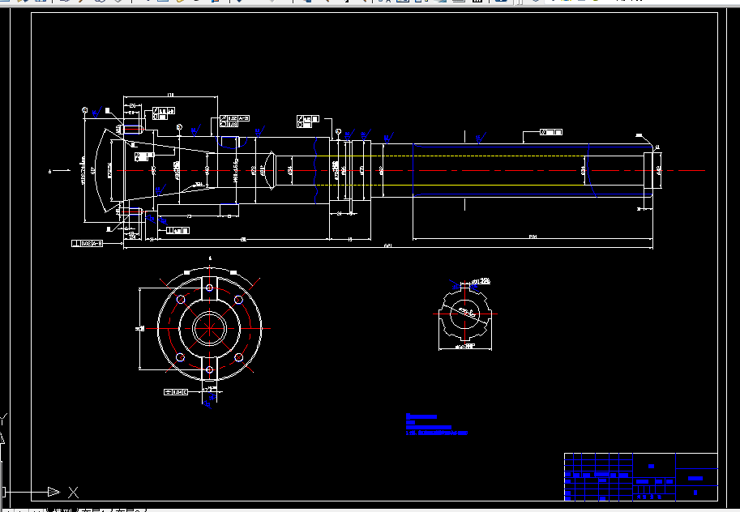Select the blue title block table

(x=641, y=476)
